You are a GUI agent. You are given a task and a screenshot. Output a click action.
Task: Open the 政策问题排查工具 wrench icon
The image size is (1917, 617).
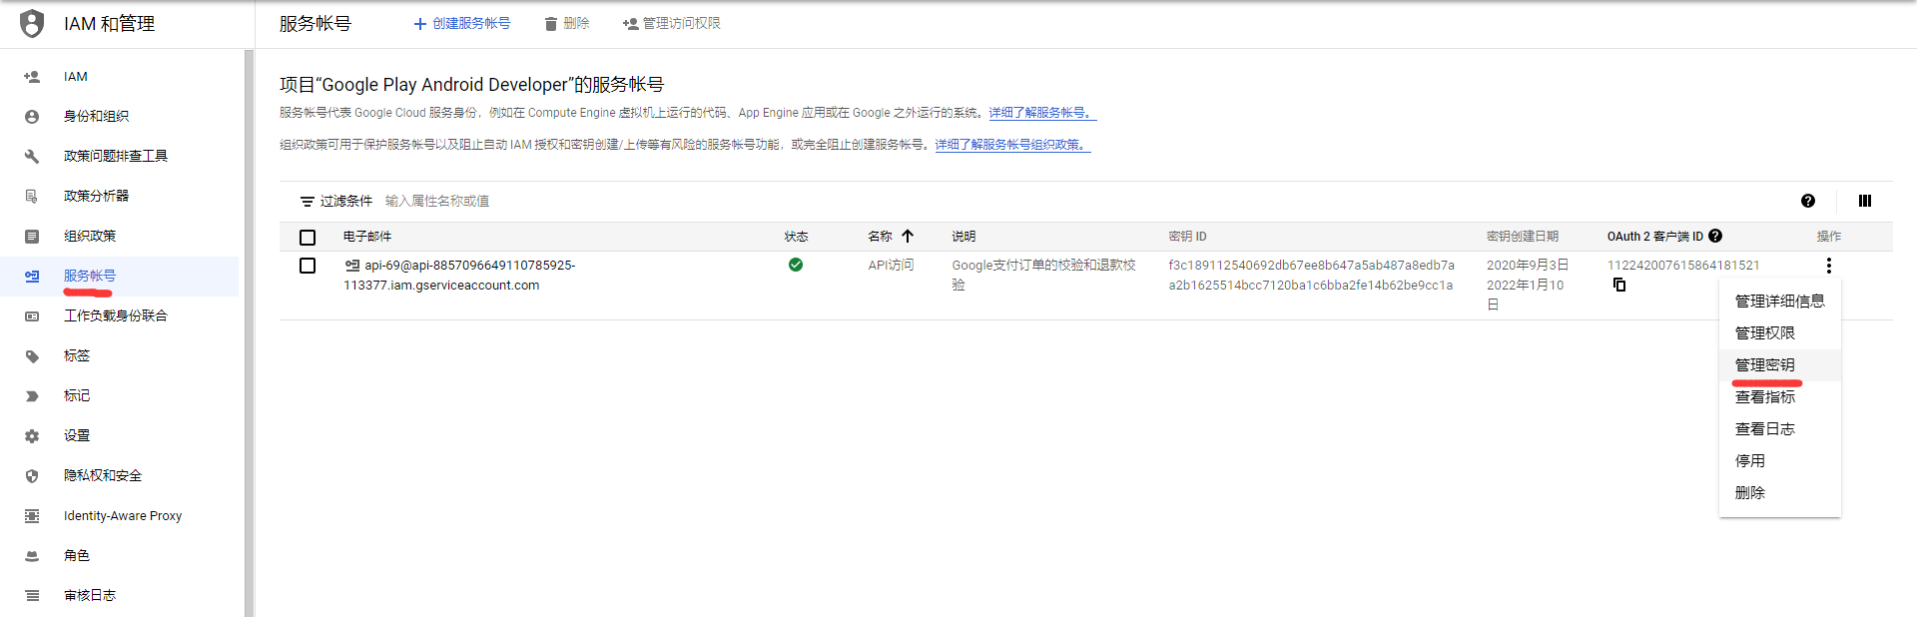(x=32, y=157)
